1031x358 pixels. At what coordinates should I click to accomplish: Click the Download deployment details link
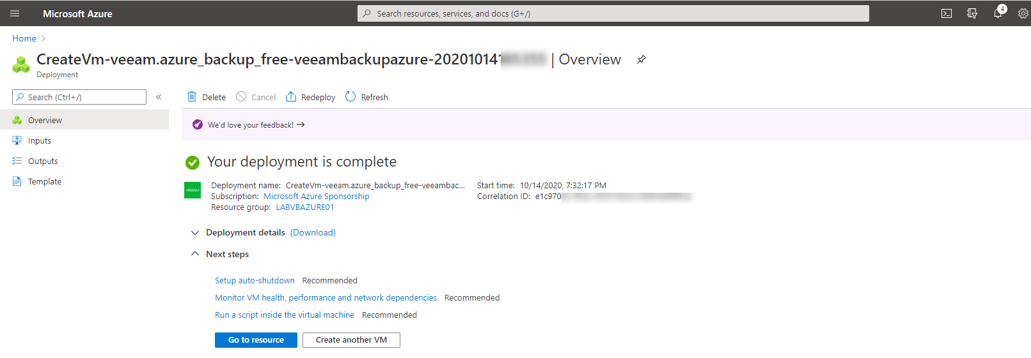[313, 232]
